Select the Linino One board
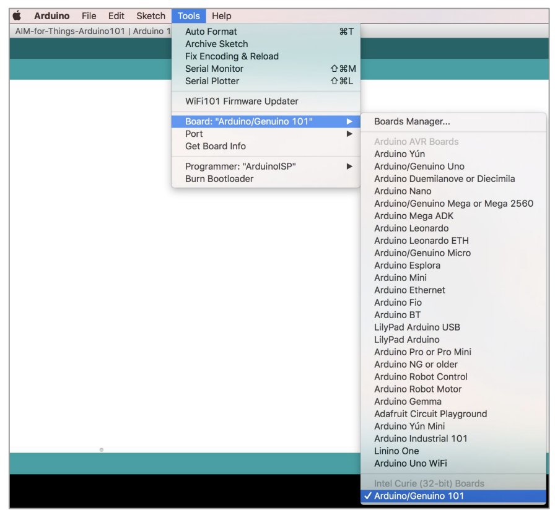 [453, 451]
